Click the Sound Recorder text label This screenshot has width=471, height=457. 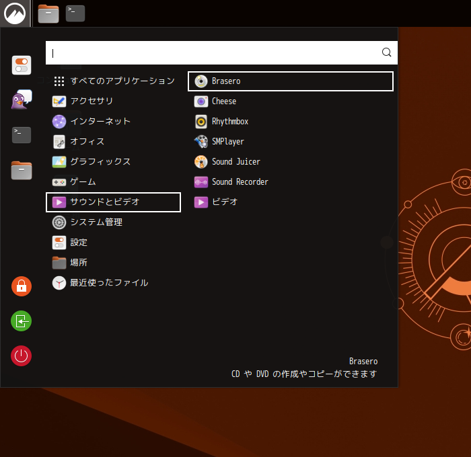(x=240, y=182)
